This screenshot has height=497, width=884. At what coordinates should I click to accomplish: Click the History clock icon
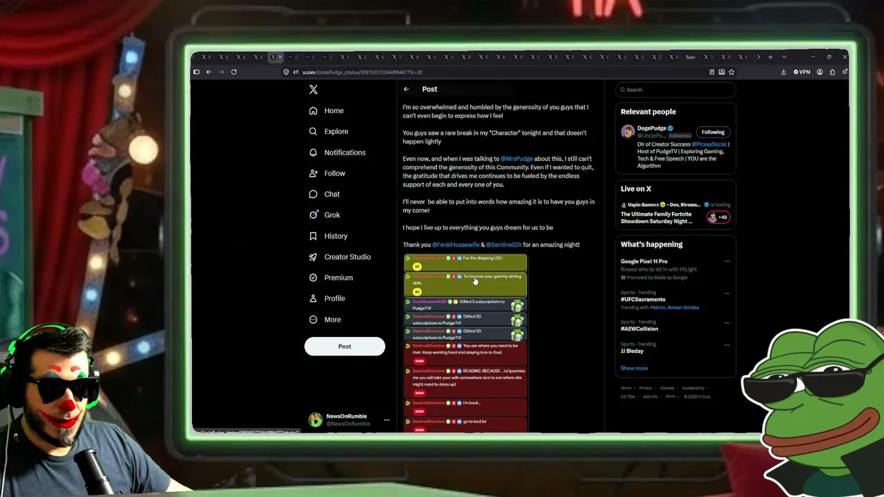click(x=314, y=236)
